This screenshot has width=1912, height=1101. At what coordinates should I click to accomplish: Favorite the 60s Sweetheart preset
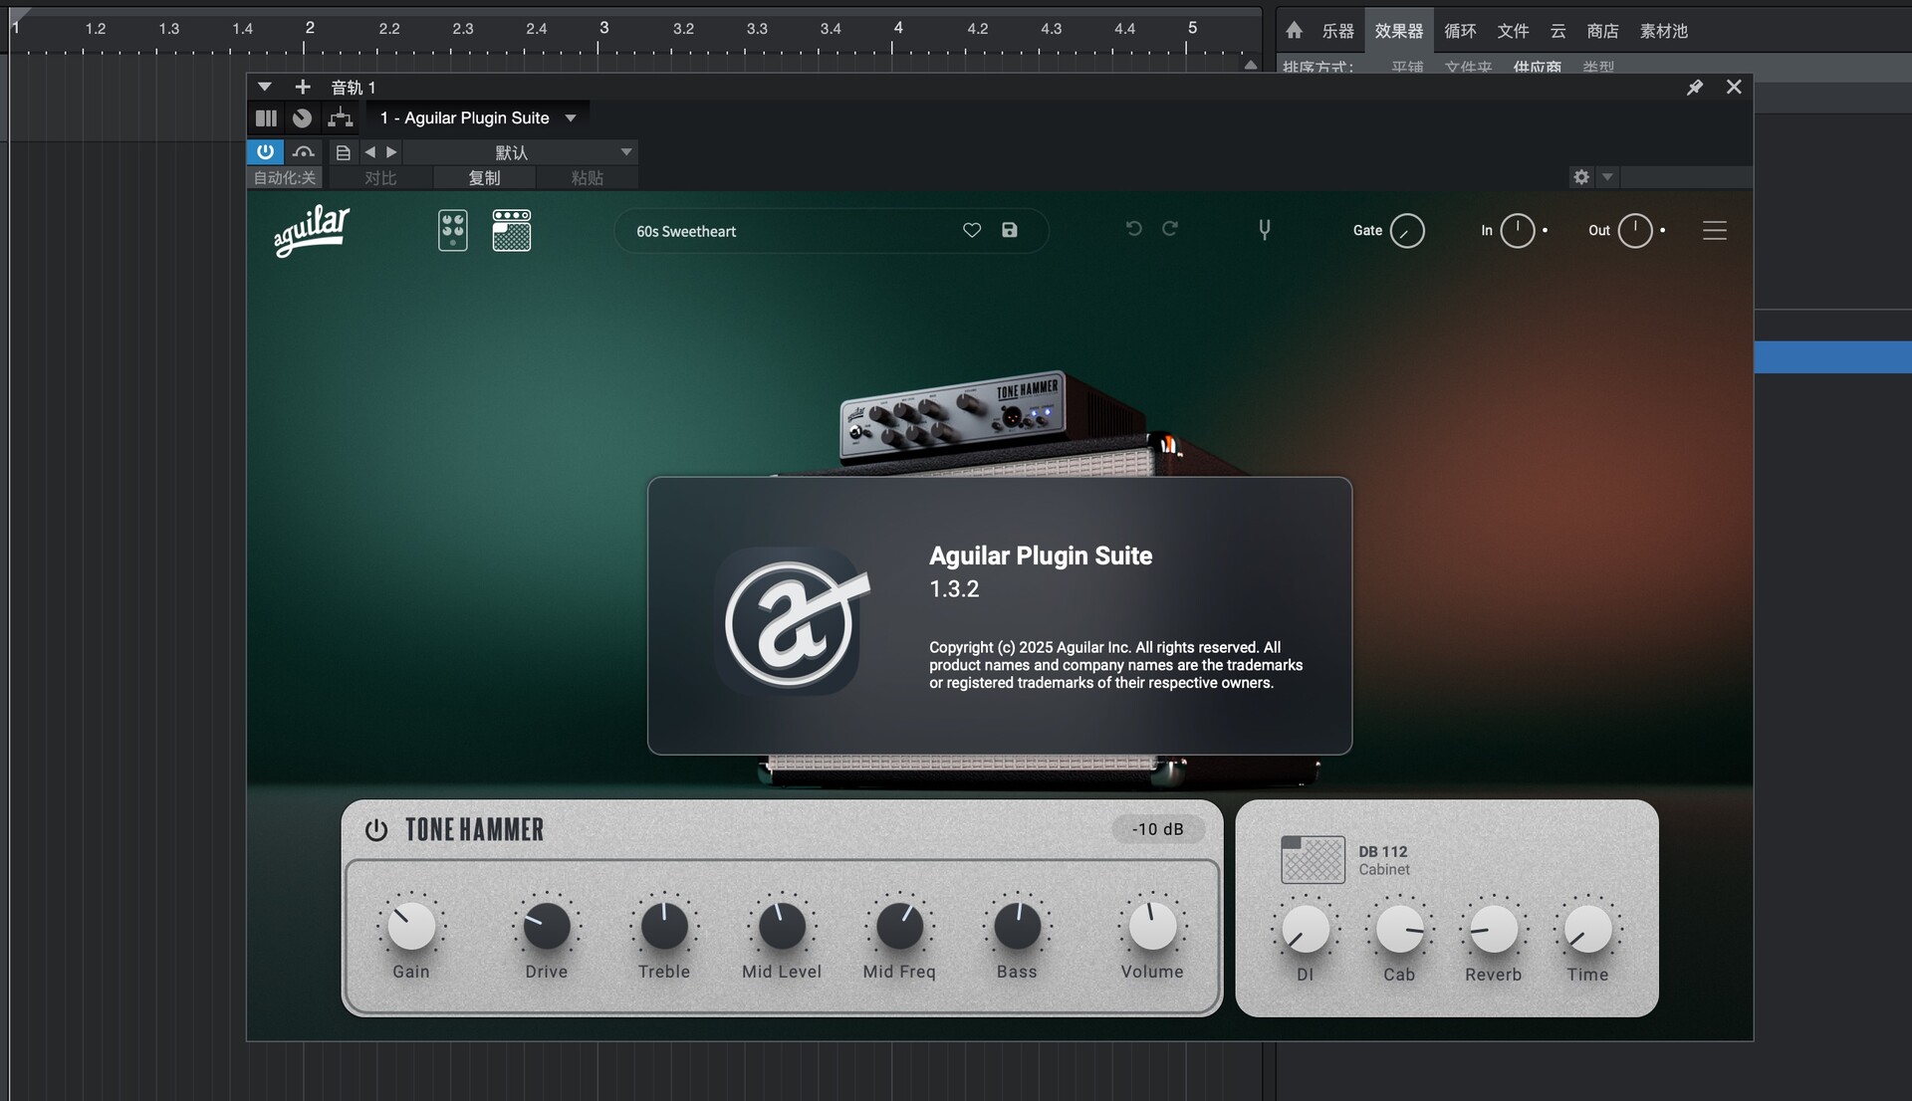972,231
